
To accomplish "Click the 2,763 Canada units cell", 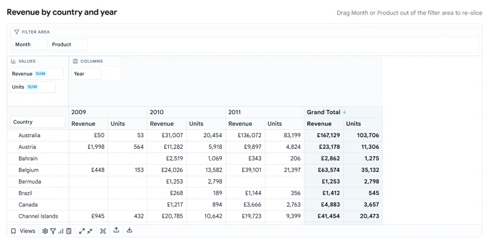I will [x=285, y=204].
